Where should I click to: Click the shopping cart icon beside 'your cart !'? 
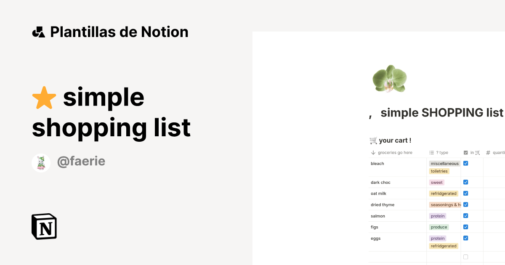[374, 140]
